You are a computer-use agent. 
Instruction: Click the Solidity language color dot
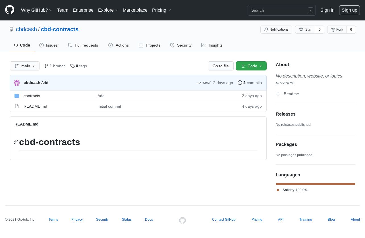point(278,190)
